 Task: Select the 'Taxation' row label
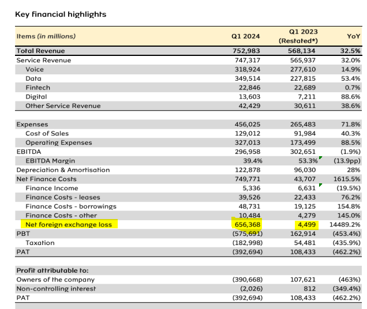(x=40, y=243)
